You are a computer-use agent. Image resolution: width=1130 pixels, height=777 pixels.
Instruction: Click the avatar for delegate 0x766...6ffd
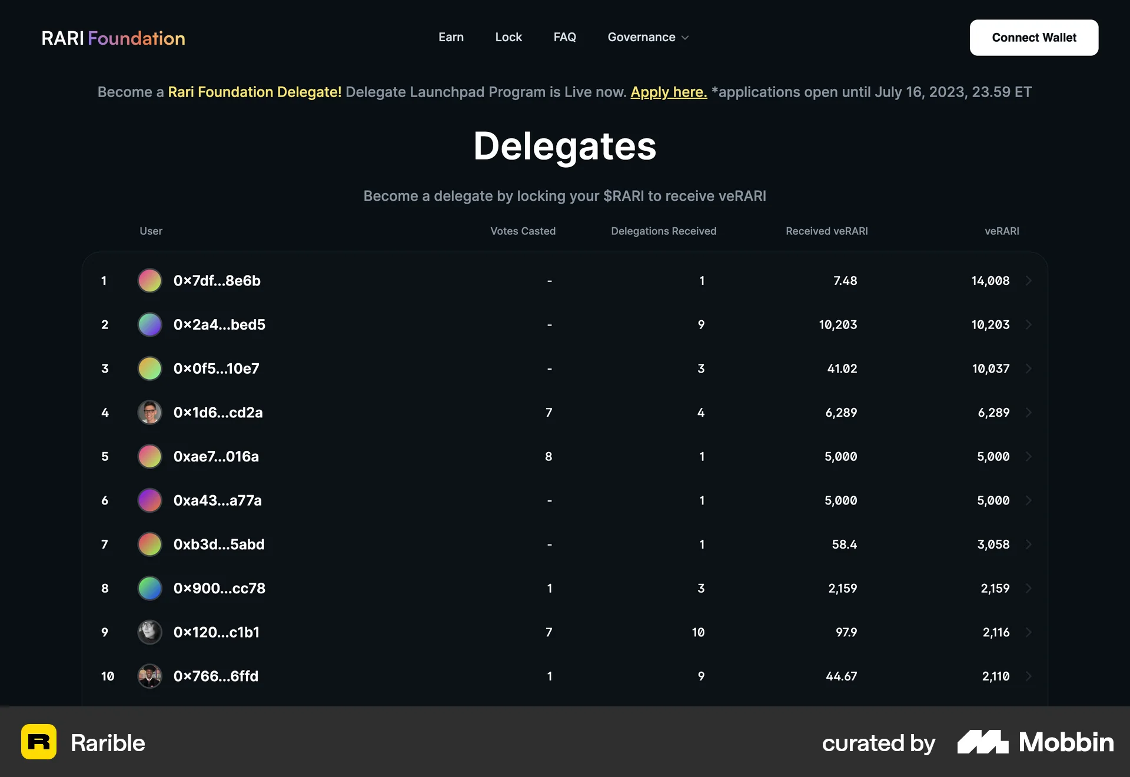149,676
